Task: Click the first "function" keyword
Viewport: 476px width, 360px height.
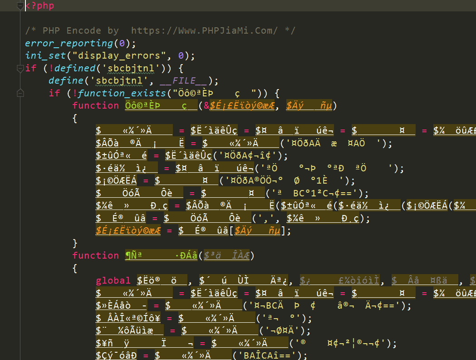Action: point(95,105)
